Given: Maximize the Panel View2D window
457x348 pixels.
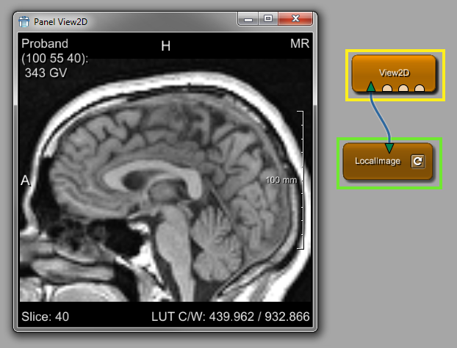Looking at the screenshot, I should 268,18.
